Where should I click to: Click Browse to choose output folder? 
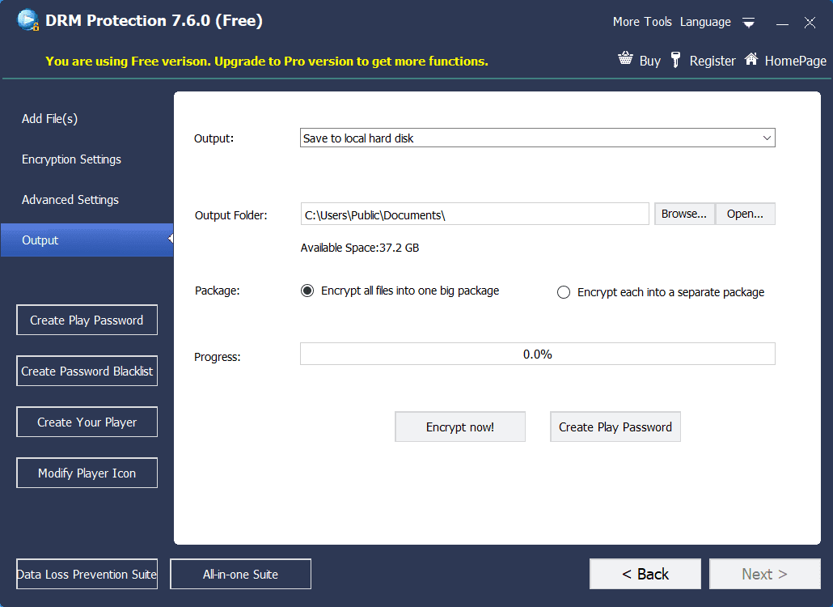coord(684,214)
